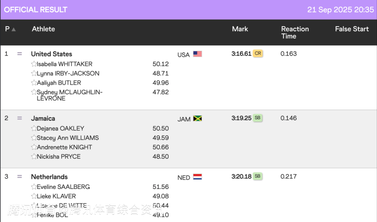The height and width of the screenshot is (222, 377).
Task: Click the yellow CR badge
Action: pyautogui.click(x=258, y=54)
